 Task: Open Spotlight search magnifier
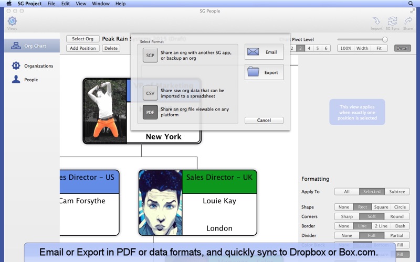tap(411, 4)
